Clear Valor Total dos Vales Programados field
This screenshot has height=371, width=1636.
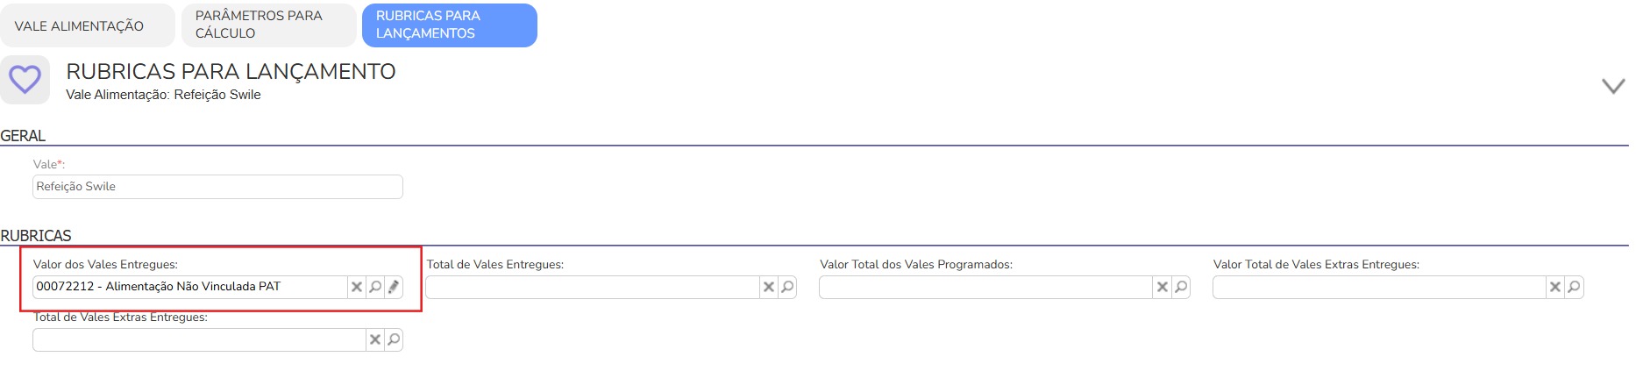point(1163,287)
